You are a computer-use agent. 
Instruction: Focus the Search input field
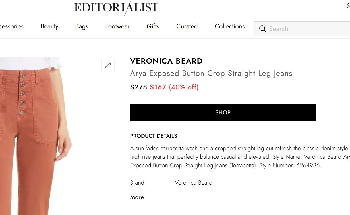point(307,29)
